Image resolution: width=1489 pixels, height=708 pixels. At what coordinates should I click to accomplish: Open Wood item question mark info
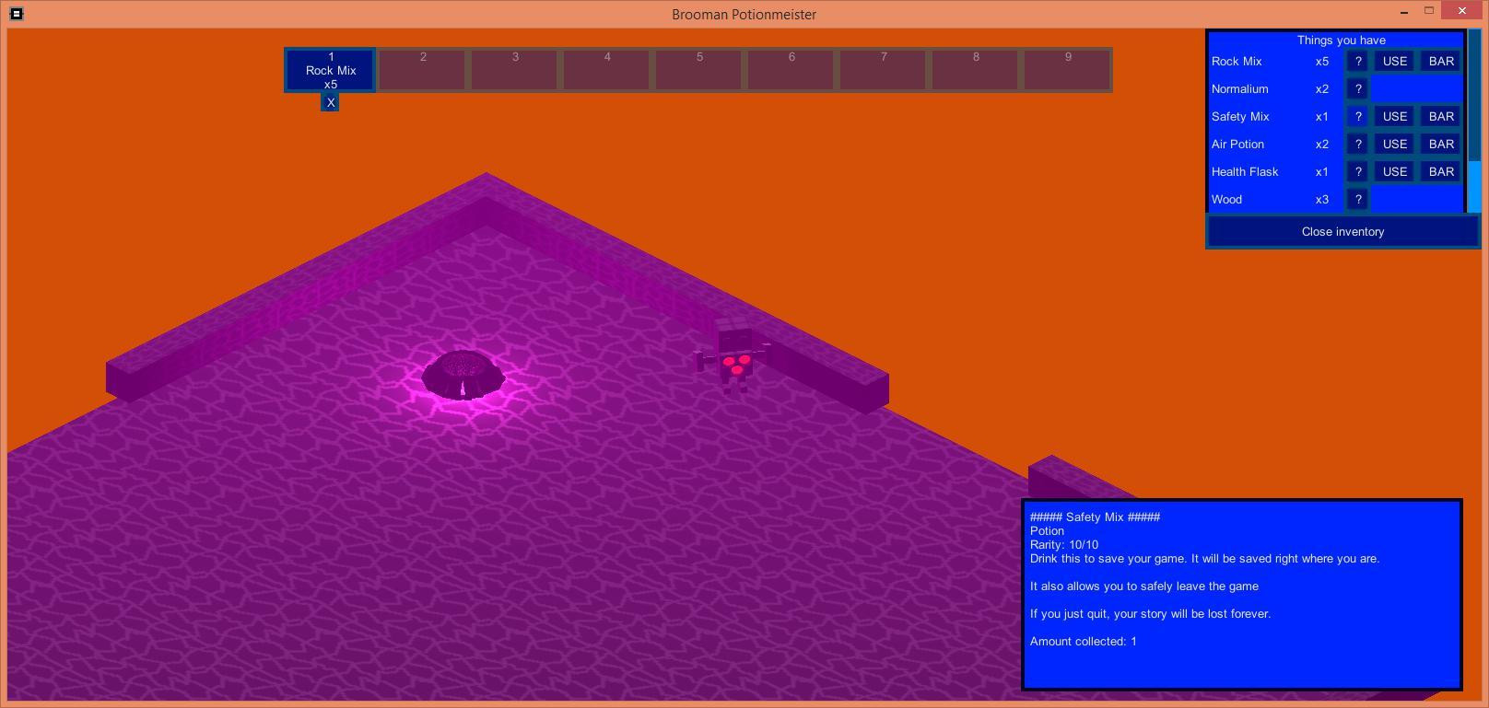click(x=1357, y=200)
